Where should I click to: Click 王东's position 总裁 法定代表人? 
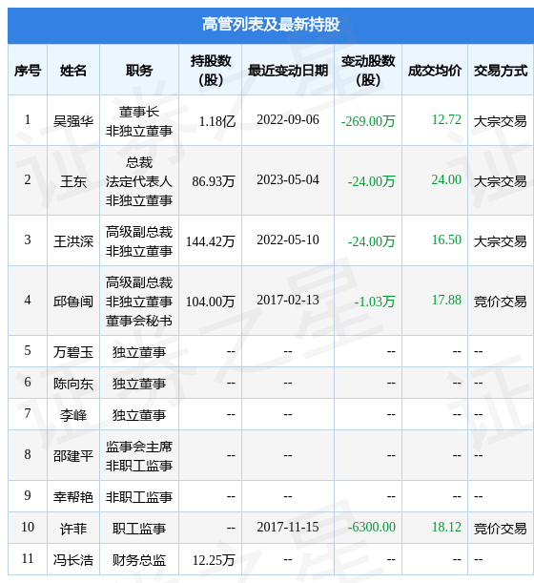pyautogui.click(x=139, y=172)
